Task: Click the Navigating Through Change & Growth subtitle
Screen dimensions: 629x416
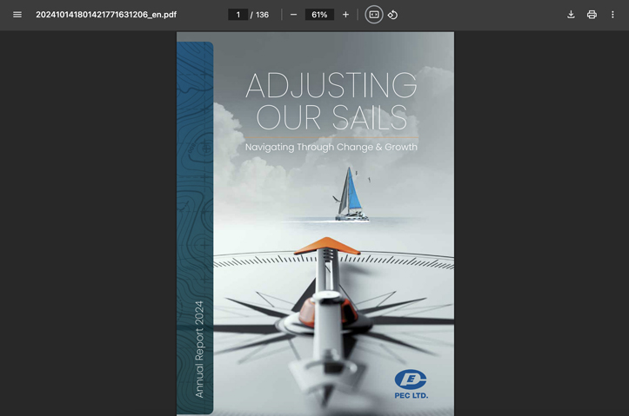Action: tap(331, 147)
